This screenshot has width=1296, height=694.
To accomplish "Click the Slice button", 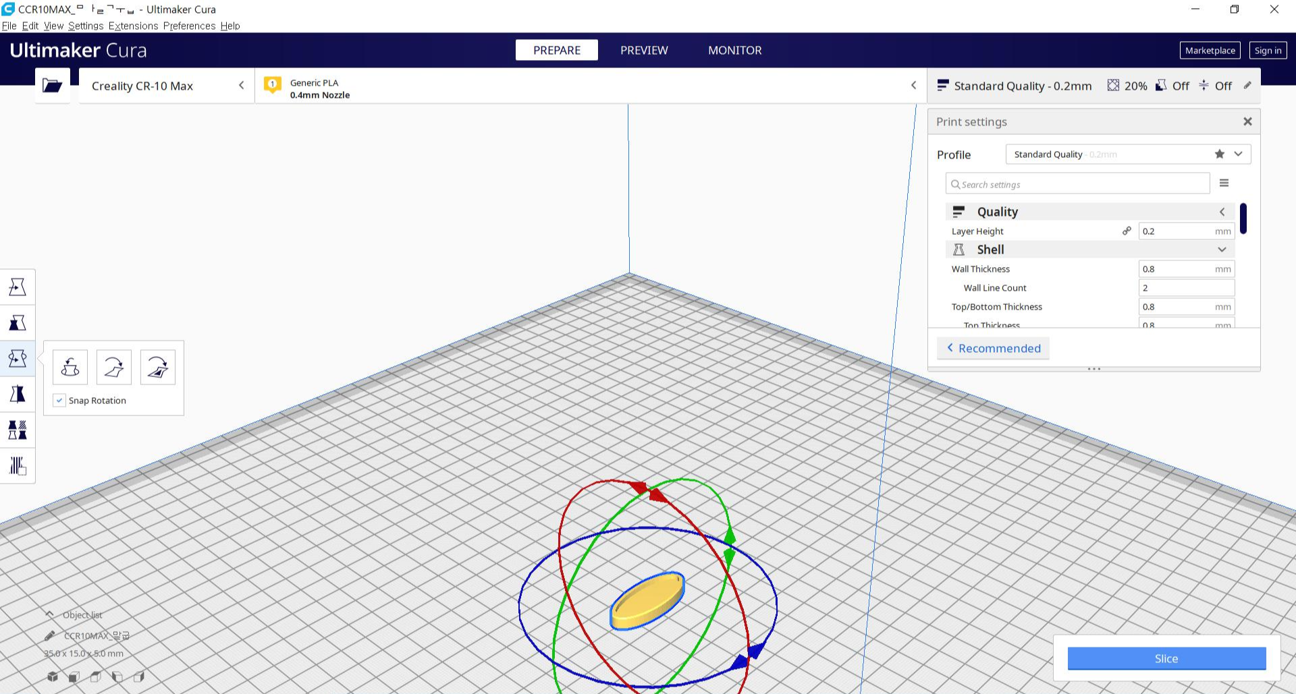I will point(1166,658).
